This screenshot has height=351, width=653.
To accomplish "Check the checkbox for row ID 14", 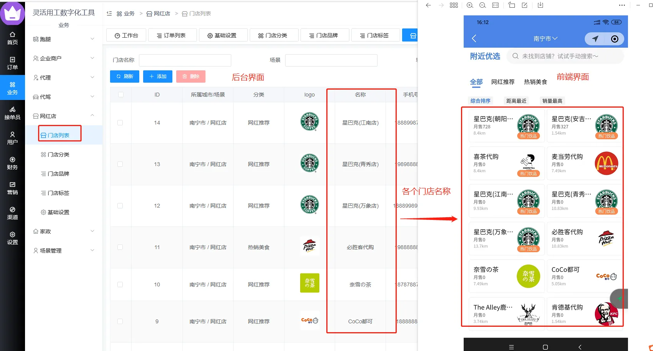I will pyautogui.click(x=120, y=123).
